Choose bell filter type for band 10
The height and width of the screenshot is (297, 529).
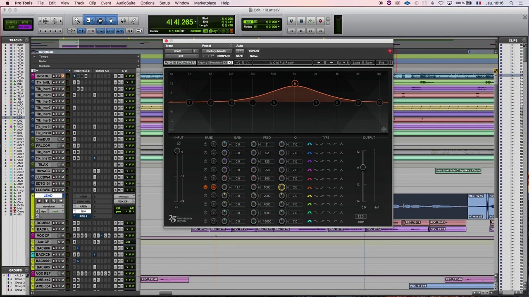click(310, 222)
